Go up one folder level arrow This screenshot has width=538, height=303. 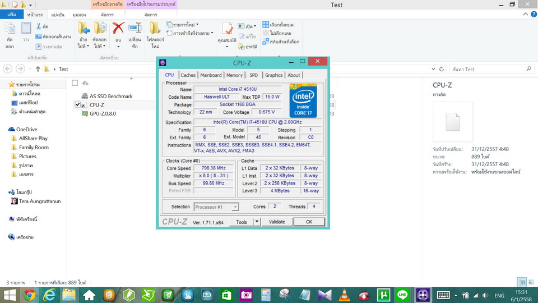pos(38,69)
